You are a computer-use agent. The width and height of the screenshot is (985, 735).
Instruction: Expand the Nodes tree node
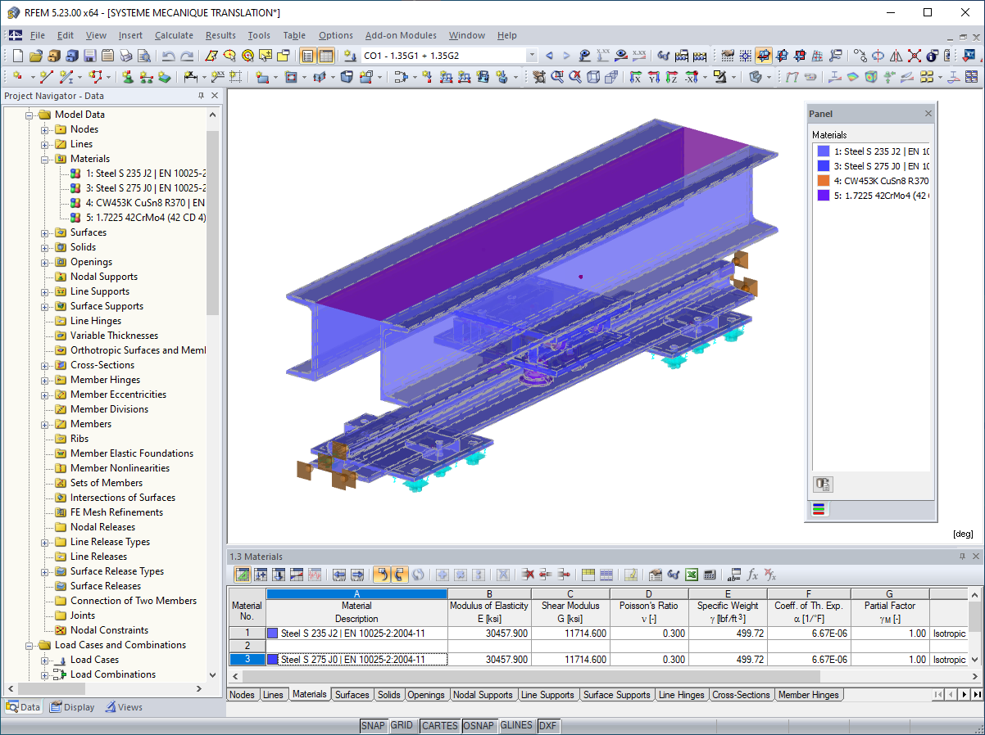45,129
